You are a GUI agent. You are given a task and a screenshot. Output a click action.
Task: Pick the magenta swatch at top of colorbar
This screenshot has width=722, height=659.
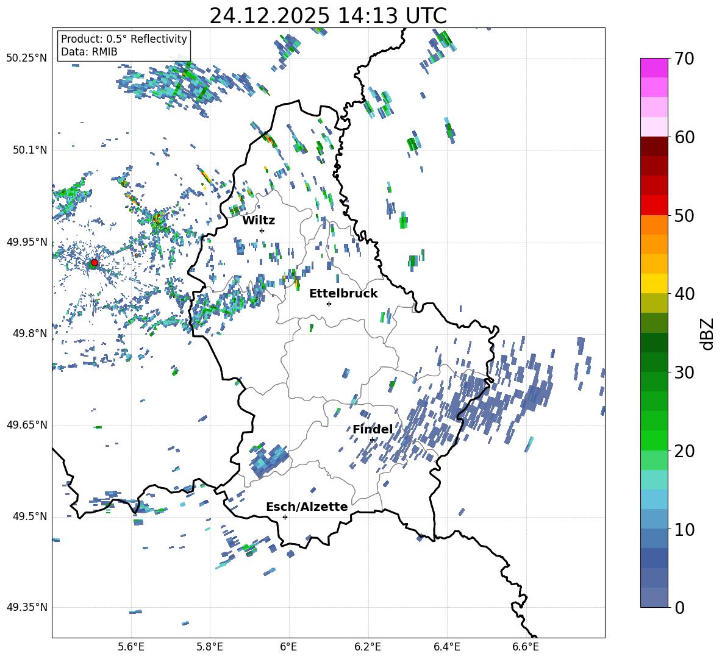[x=654, y=68]
